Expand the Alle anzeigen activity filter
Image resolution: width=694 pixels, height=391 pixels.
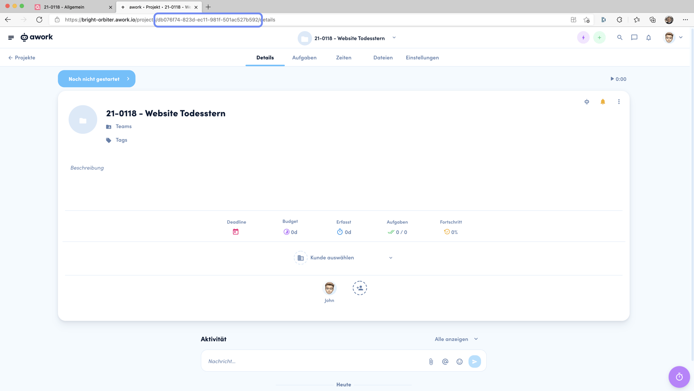click(456, 339)
